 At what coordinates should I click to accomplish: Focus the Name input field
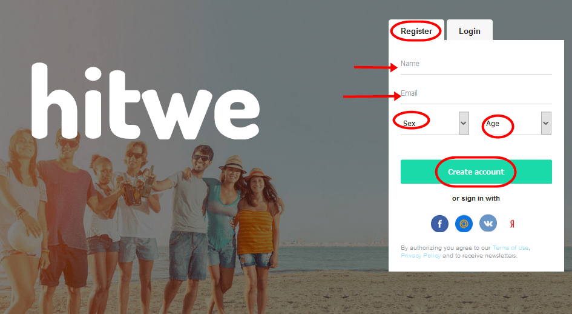476,64
